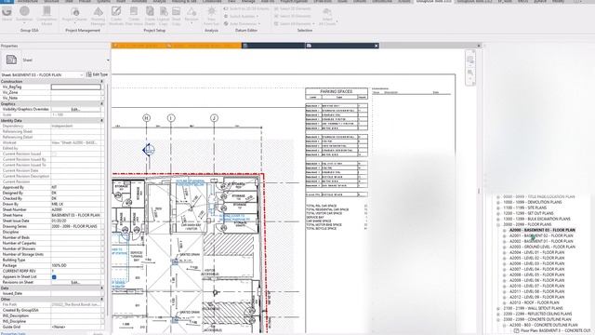
Task: Collapse the Graphics properties group
Action: [x=101, y=103]
